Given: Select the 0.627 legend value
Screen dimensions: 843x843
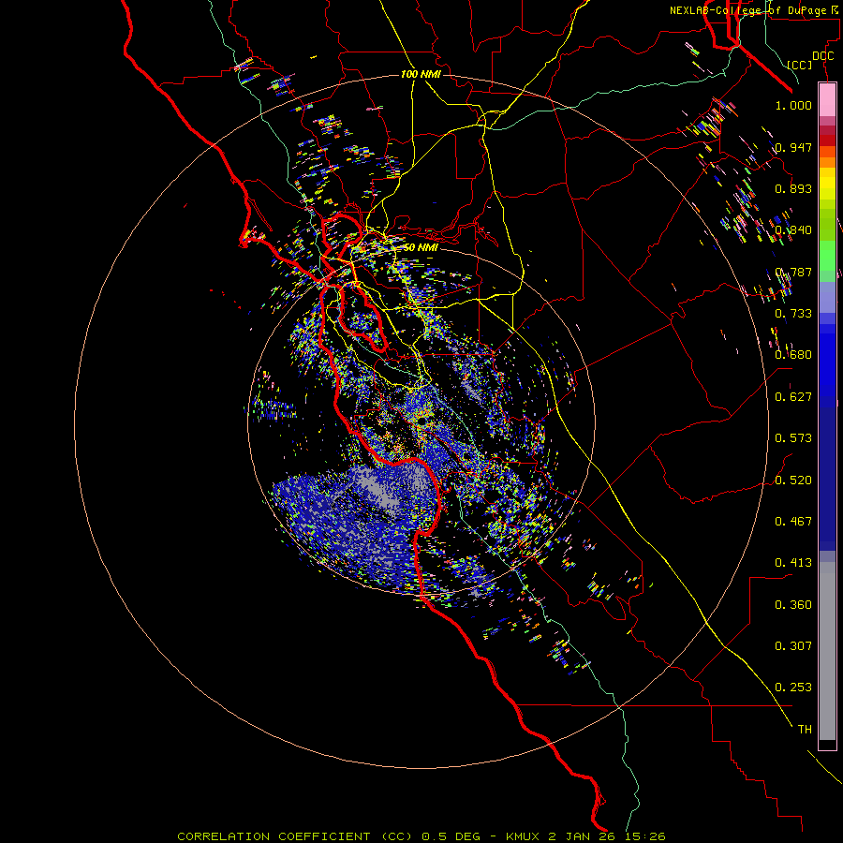Looking at the screenshot, I should 793,397.
